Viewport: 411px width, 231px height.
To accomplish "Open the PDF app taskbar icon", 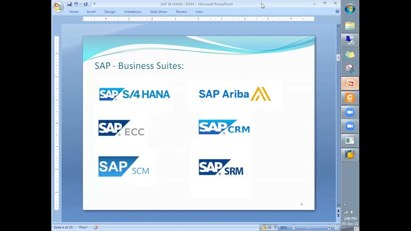I will pos(350,98).
